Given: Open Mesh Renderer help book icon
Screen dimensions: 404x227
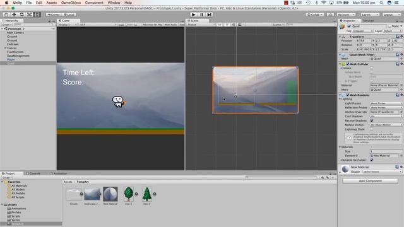Looking at the screenshot, I should coord(398,95).
